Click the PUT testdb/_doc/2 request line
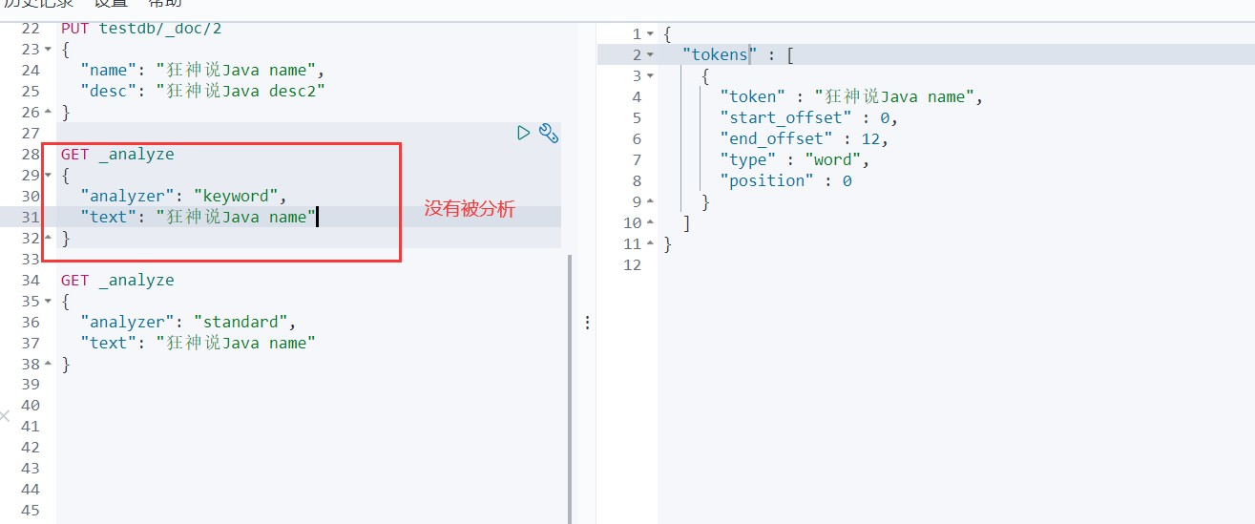This screenshot has width=1255, height=524. 141,28
